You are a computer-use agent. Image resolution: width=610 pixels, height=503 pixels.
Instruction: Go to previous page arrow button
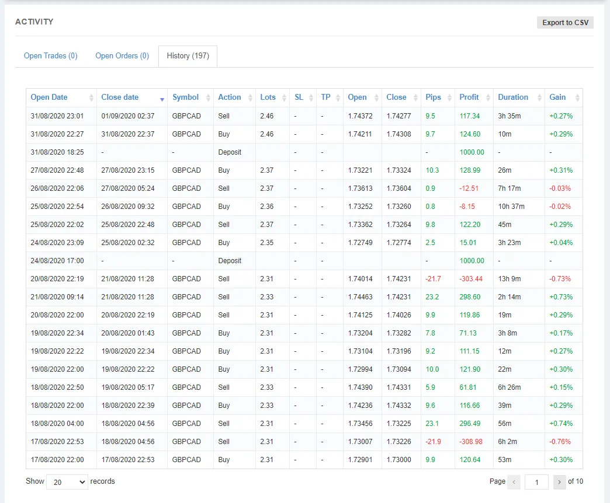point(514,482)
